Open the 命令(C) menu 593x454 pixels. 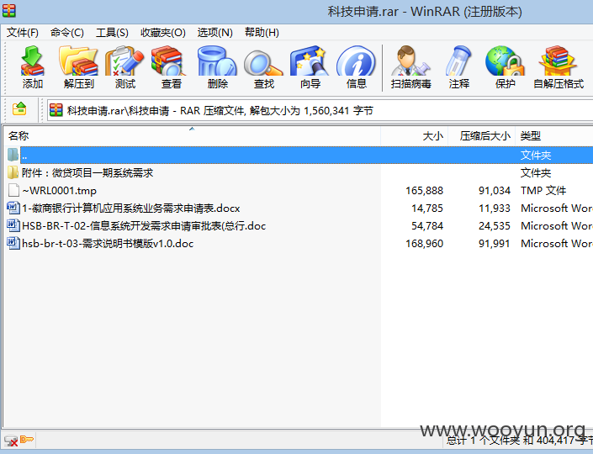(67, 33)
